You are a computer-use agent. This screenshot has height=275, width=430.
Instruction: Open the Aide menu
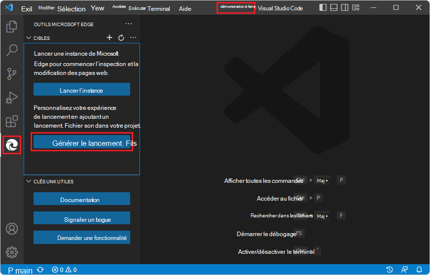pos(185,9)
